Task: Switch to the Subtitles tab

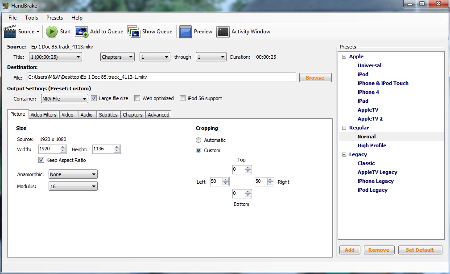Action: 108,115
